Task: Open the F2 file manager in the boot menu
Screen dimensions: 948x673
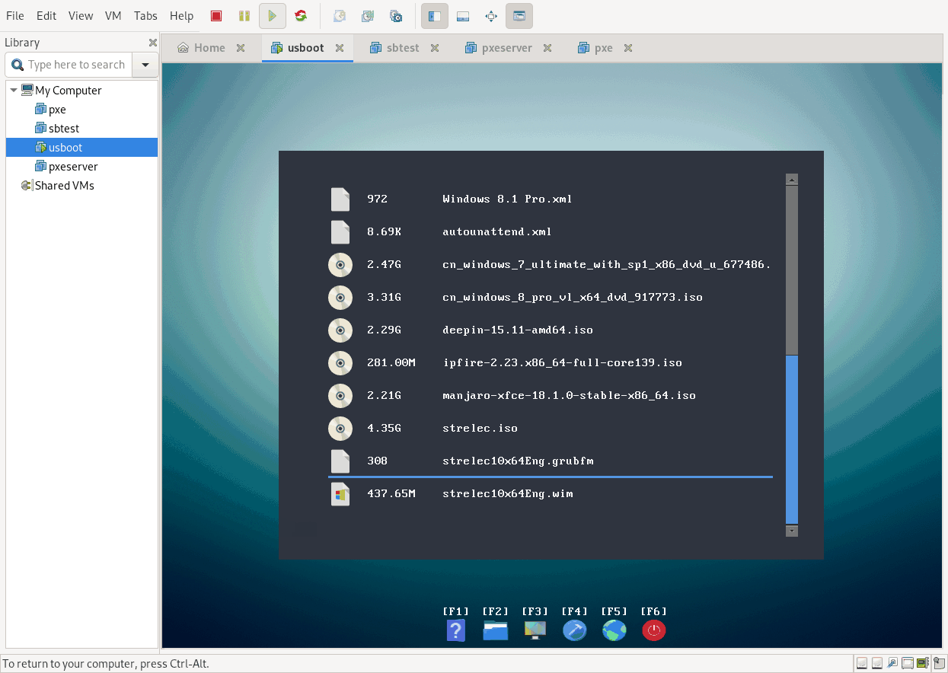Action: pos(495,630)
